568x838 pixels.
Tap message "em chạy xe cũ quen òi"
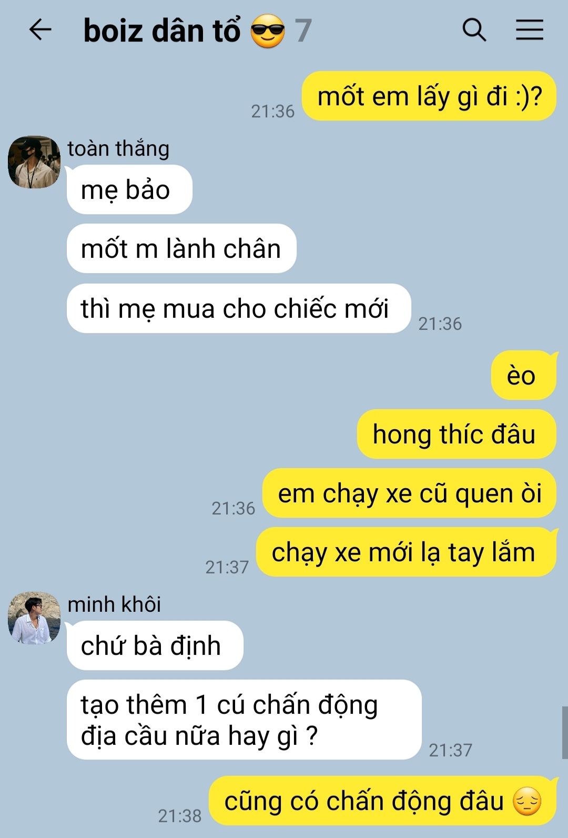[x=409, y=493]
